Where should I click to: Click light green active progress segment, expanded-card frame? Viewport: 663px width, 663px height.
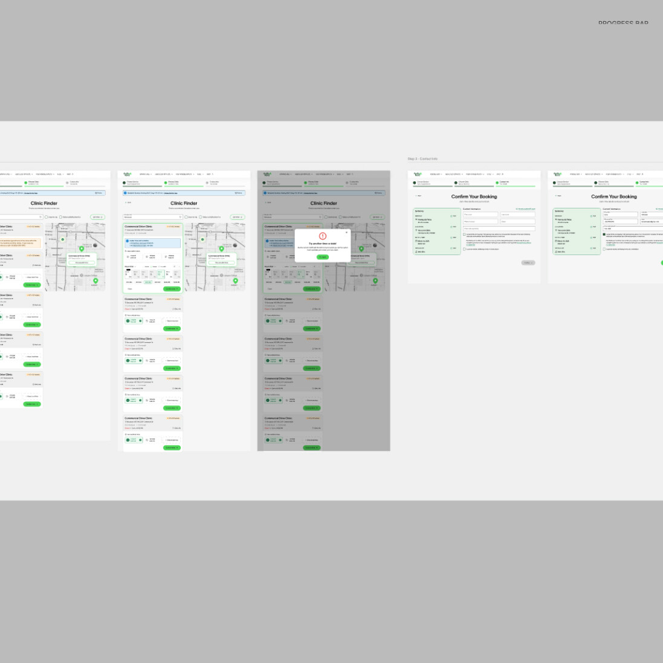coord(184,187)
